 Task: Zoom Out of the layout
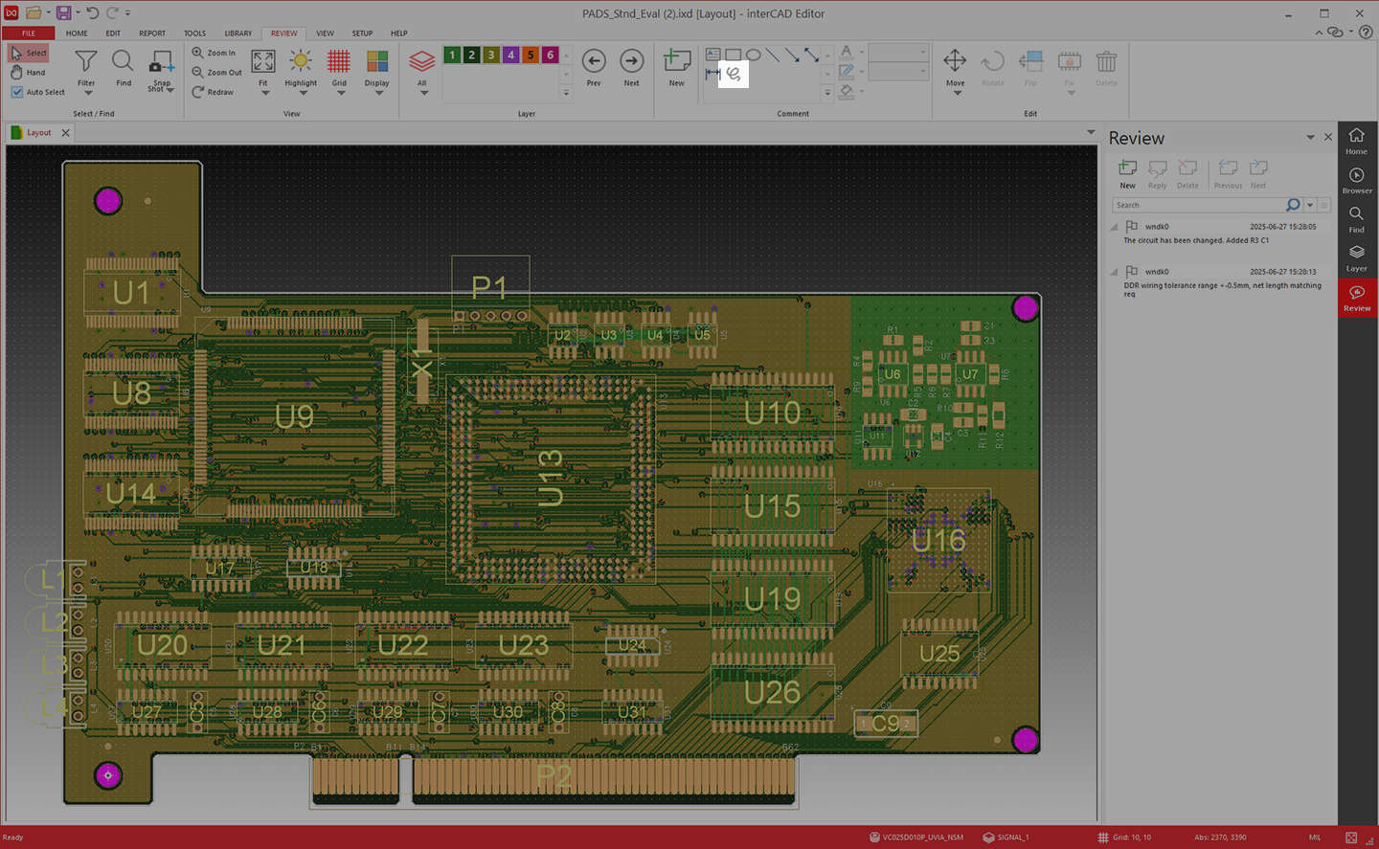pyautogui.click(x=216, y=72)
